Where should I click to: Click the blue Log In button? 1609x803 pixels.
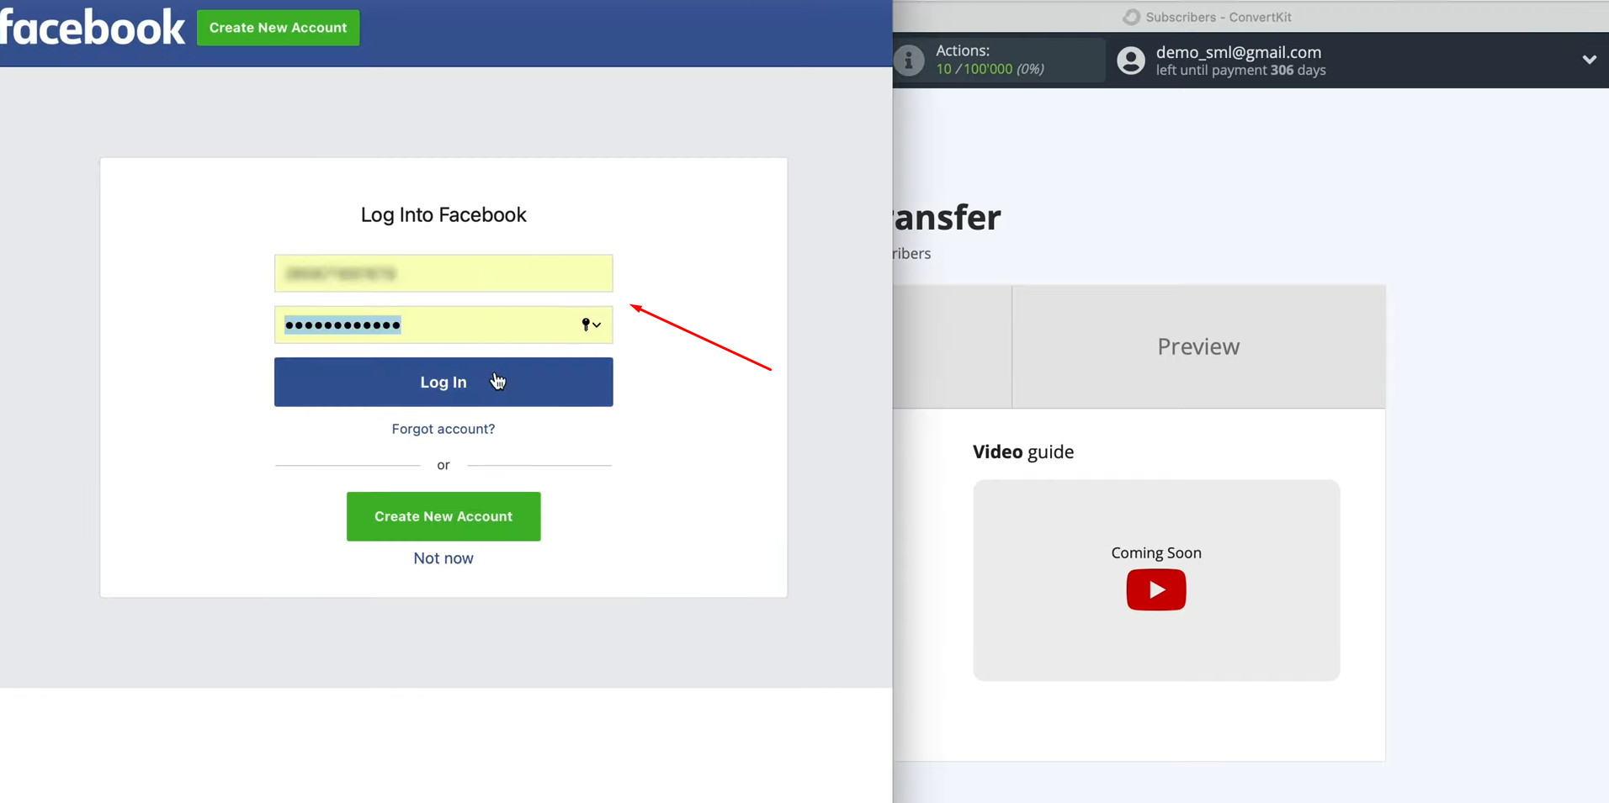(x=443, y=382)
